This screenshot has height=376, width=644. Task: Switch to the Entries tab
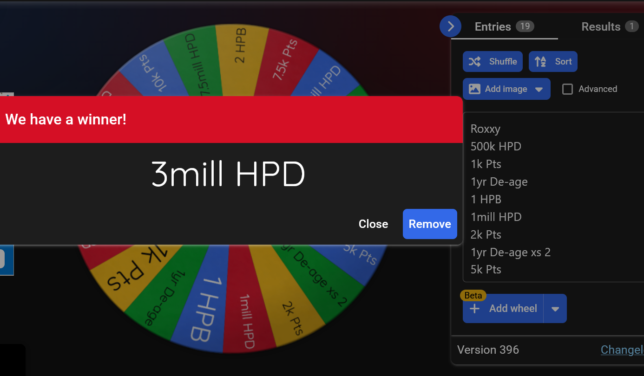(x=504, y=26)
